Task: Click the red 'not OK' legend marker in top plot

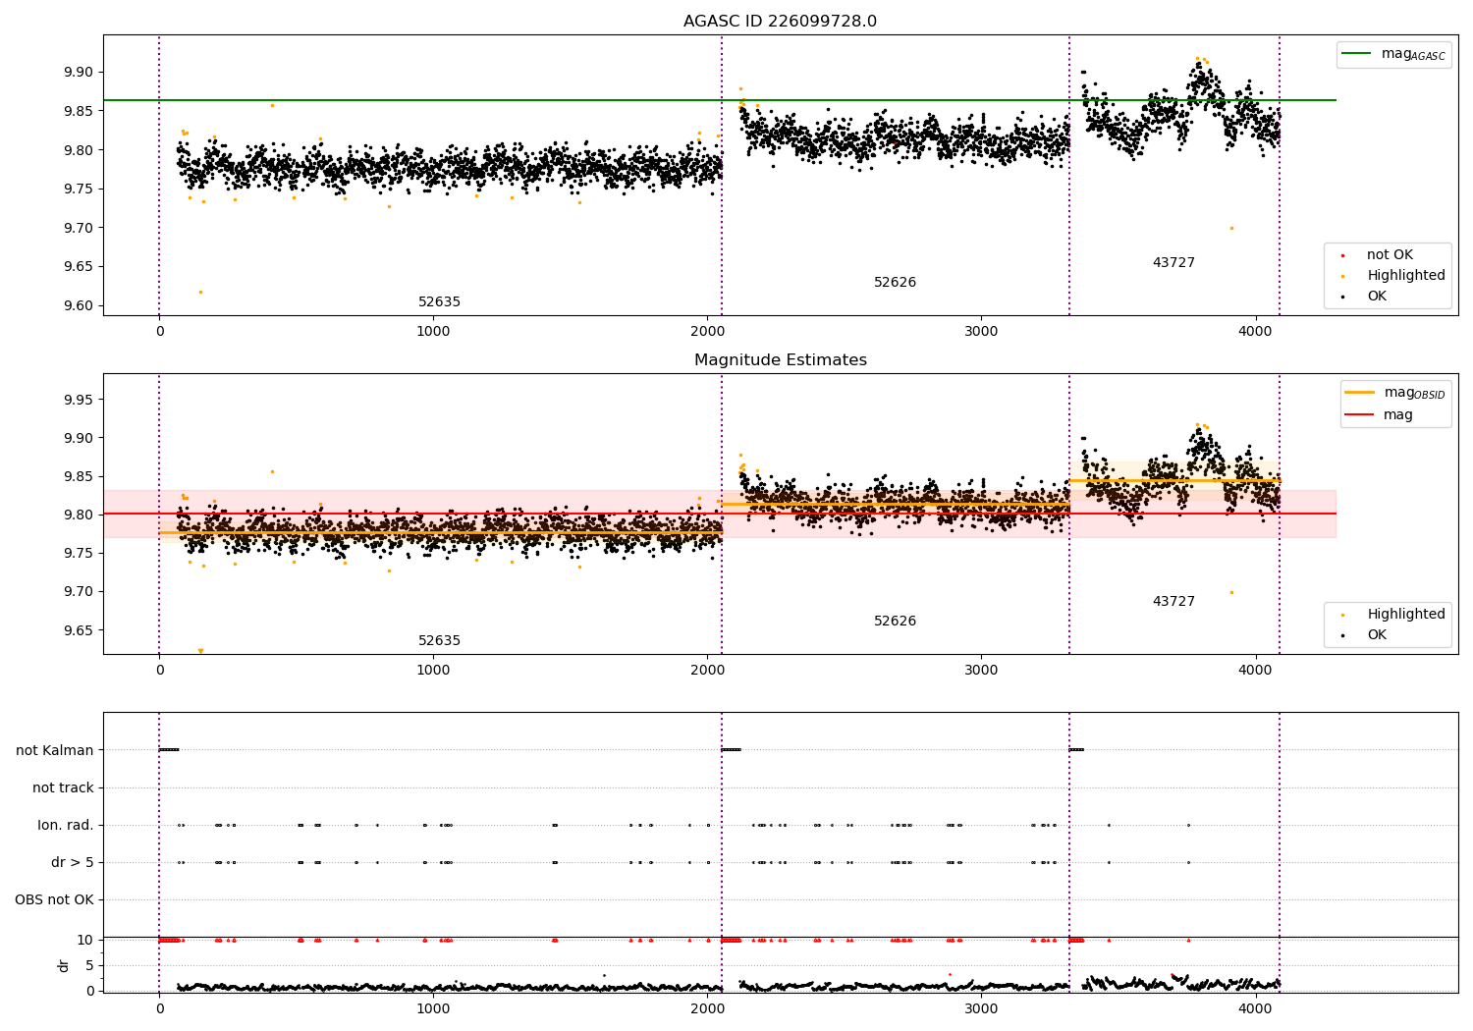Action: pos(1342,255)
